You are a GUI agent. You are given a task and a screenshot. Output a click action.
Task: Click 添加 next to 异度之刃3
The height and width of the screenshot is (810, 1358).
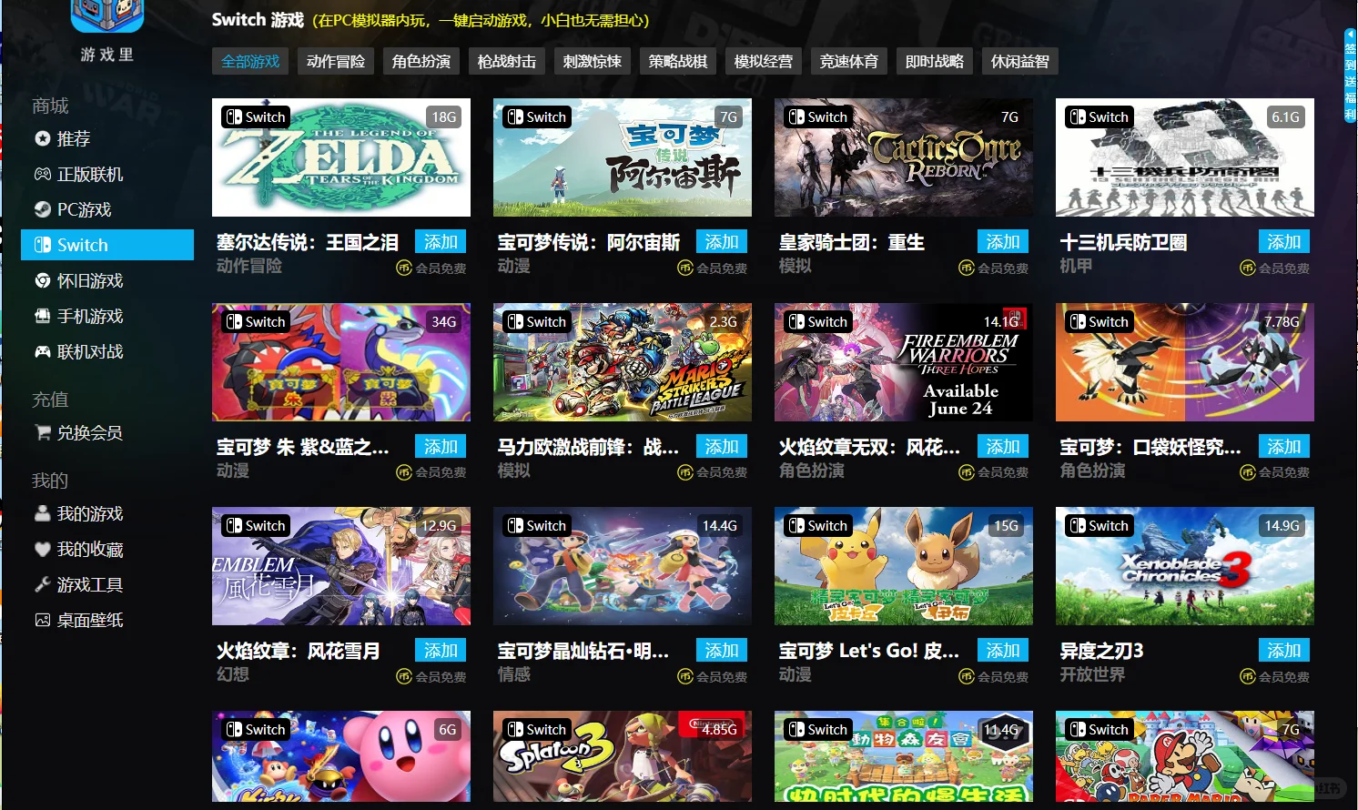[1284, 650]
